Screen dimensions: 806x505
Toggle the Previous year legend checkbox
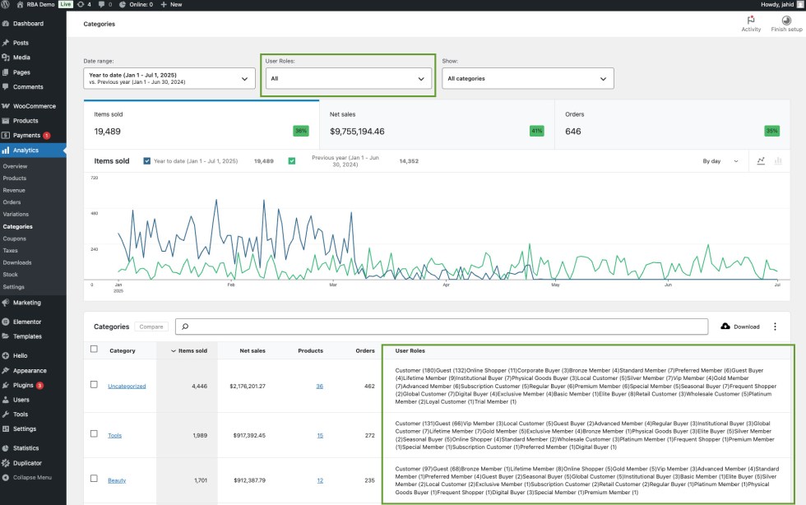pos(291,161)
